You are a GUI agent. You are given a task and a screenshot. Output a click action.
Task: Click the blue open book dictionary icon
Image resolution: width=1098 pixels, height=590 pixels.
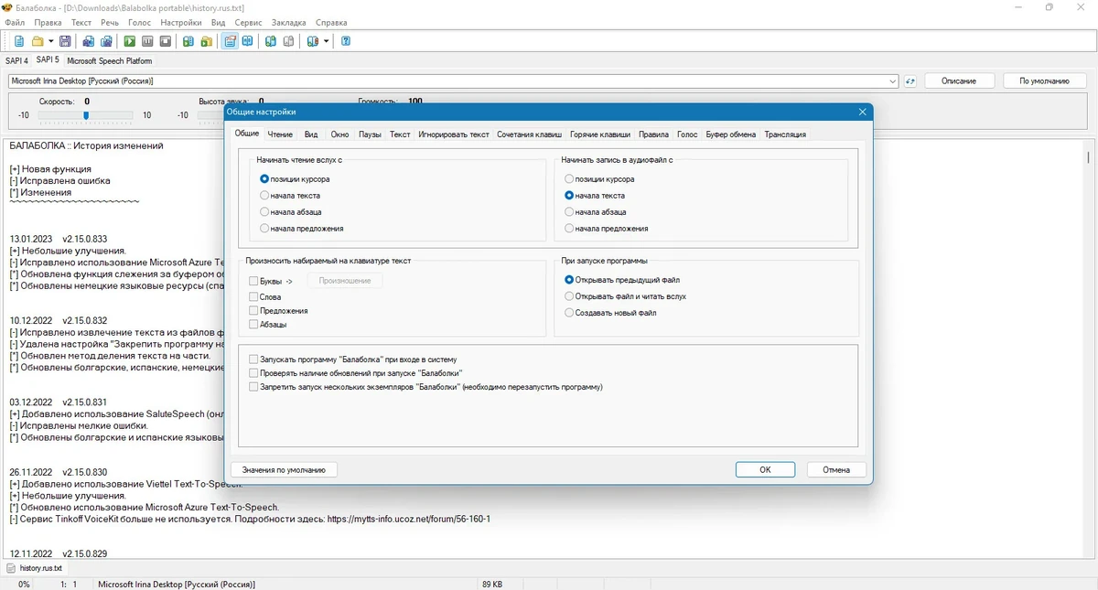pyautogui.click(x=248, y=41)
